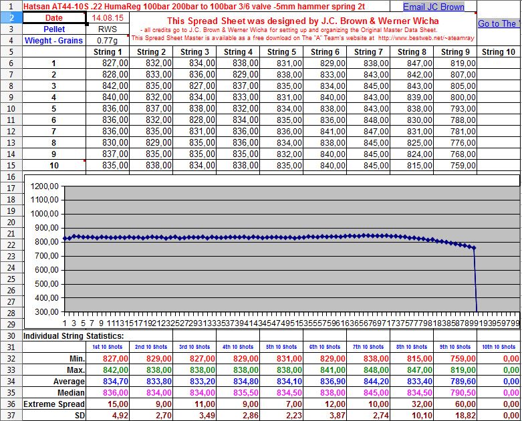The image size is (522, 421).
Task: Select Min value 815,00 in statistics
Action: [412, 358]
